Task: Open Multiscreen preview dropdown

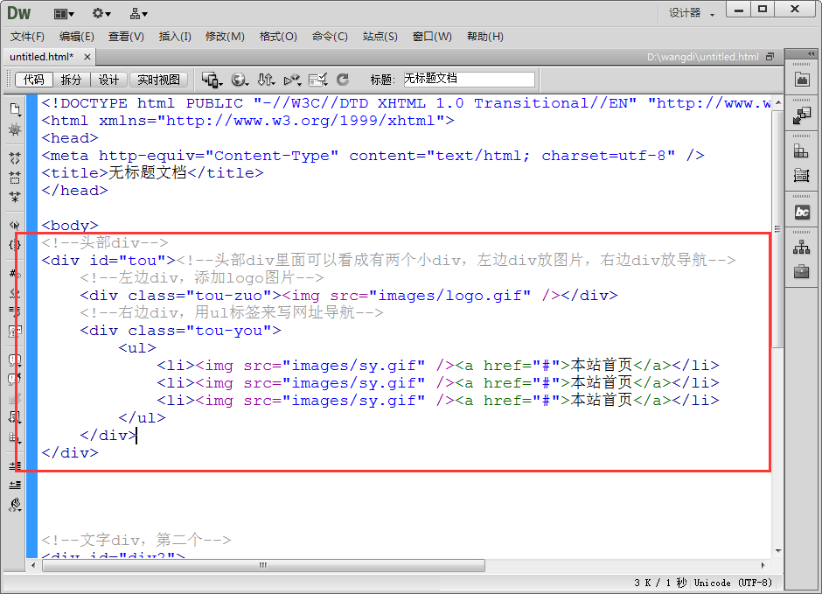Action: [212, 80]
